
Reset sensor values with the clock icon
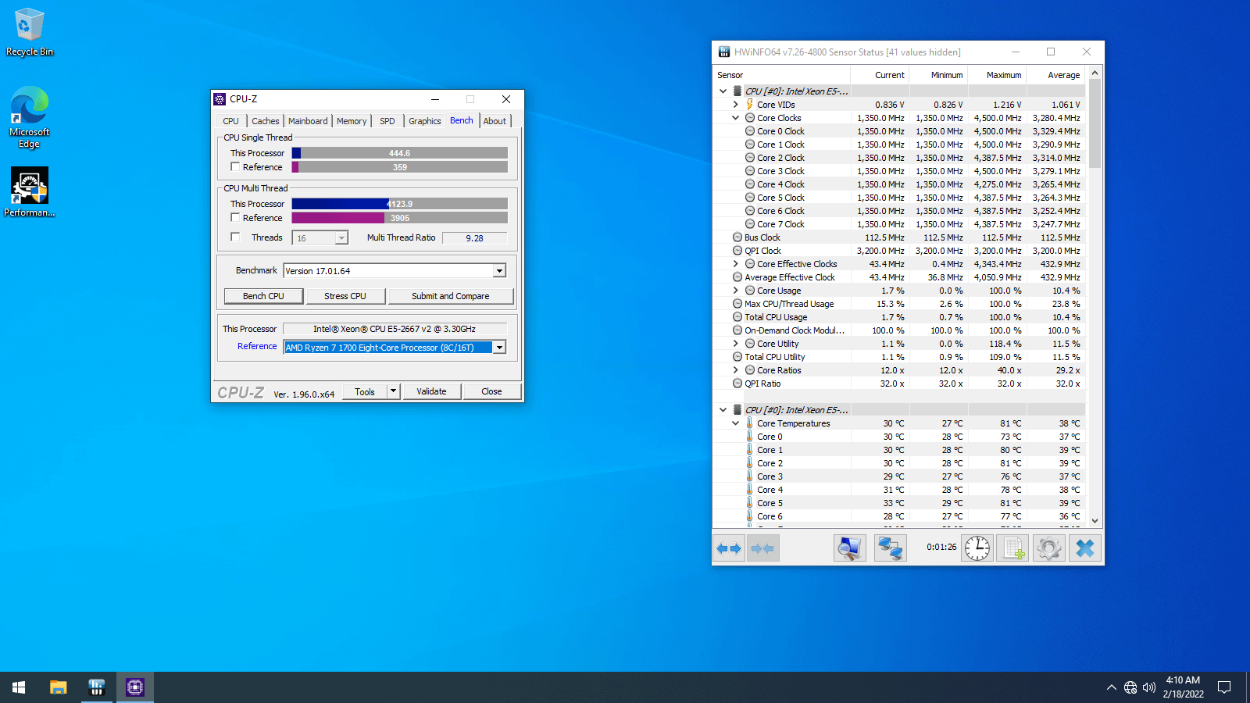(x=977, y=548)
